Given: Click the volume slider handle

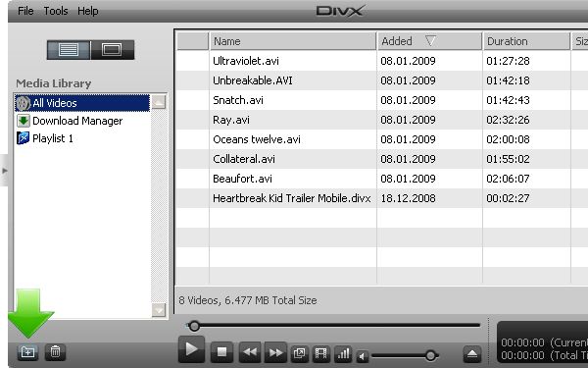Looking at the screenshot, I should pos(430,355).
